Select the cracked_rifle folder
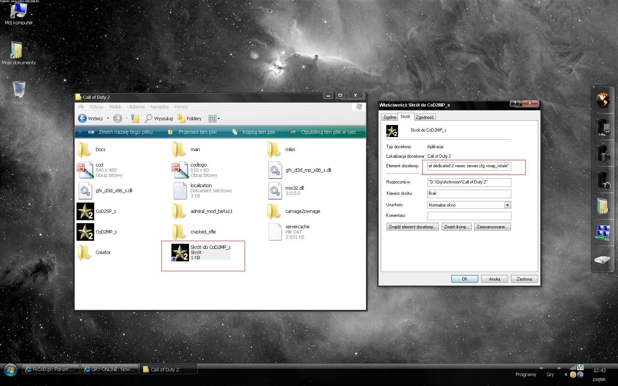 [194, 232]
